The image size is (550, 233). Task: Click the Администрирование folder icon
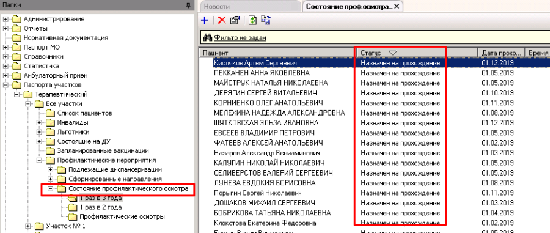coord(17,19)
